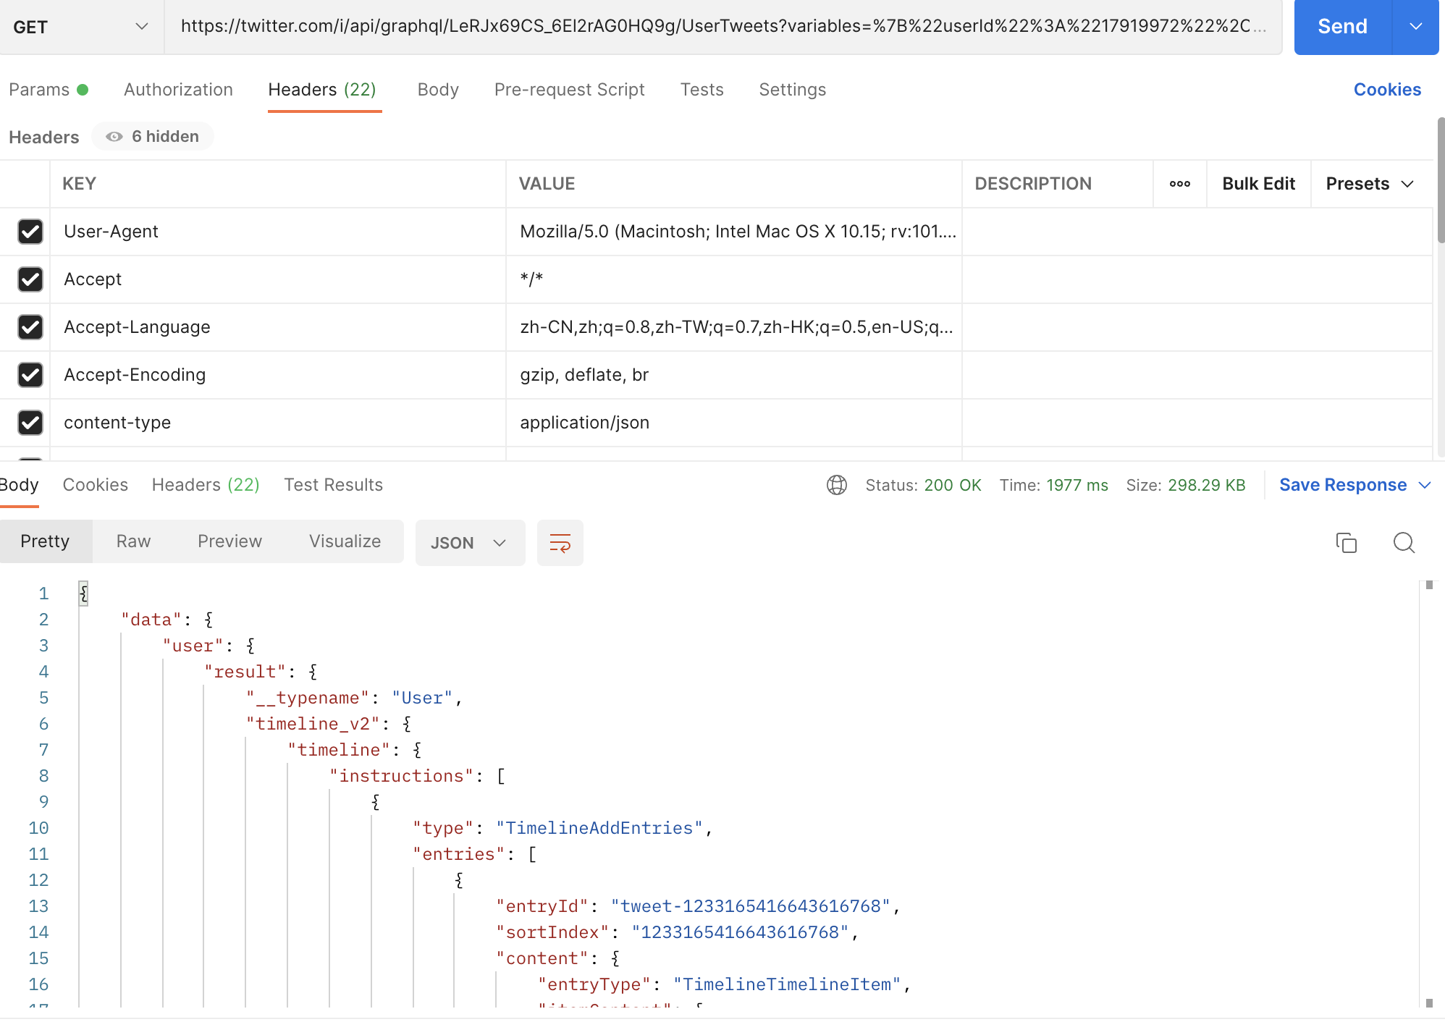Open search in the response body
This screenshot has height=1022, width=1445.
point(1404,543)
